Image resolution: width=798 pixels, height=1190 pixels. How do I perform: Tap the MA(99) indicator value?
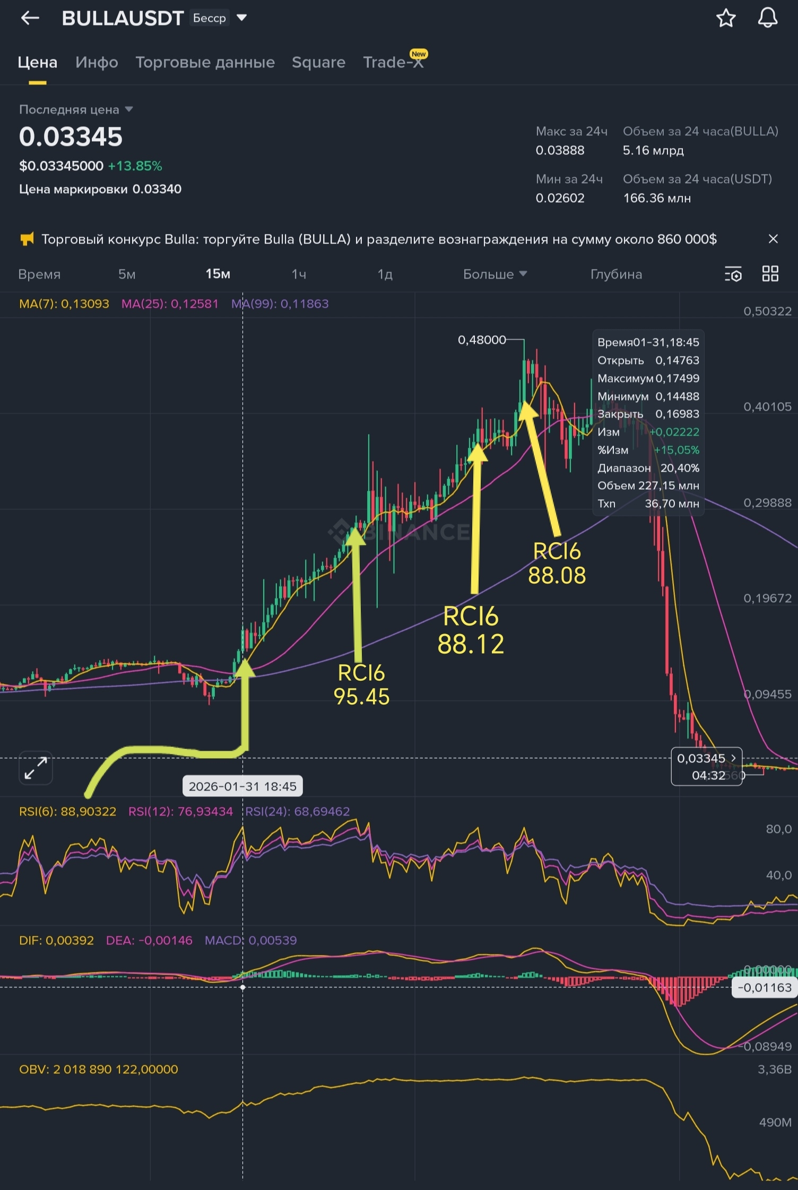(280, 304)
